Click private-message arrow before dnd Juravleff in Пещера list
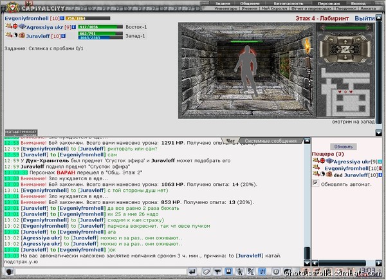Viewport: 386px width, 280px height. pyautogui.click(x=316, y=174)
